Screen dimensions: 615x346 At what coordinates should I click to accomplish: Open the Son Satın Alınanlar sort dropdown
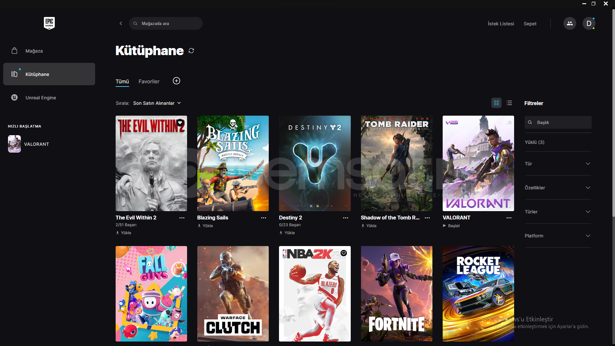157,103
